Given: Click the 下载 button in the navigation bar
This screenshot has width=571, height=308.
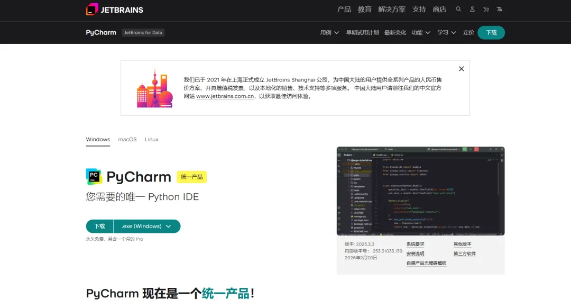Looking at the screenshot, I should pos(491,33).
